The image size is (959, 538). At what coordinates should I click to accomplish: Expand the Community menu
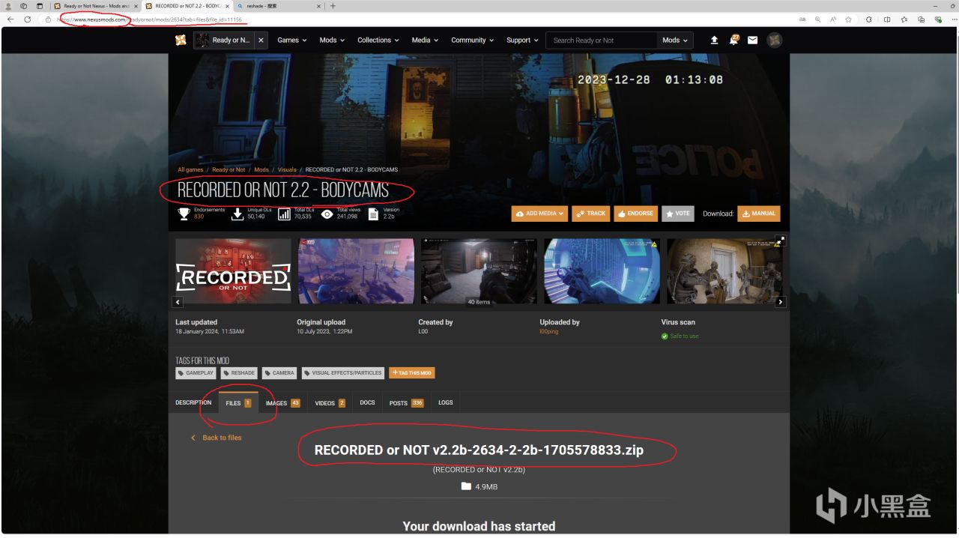(473, 40)
